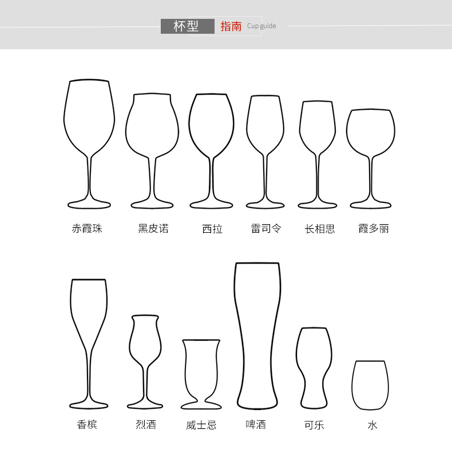Click the 赤霞珠 wine glass outline
452x474 pixels.
click(89, 144)
